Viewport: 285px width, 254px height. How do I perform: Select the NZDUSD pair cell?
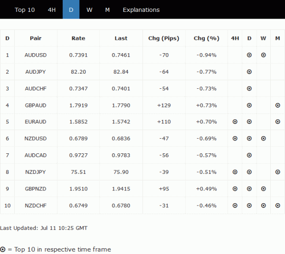(36, 139)
